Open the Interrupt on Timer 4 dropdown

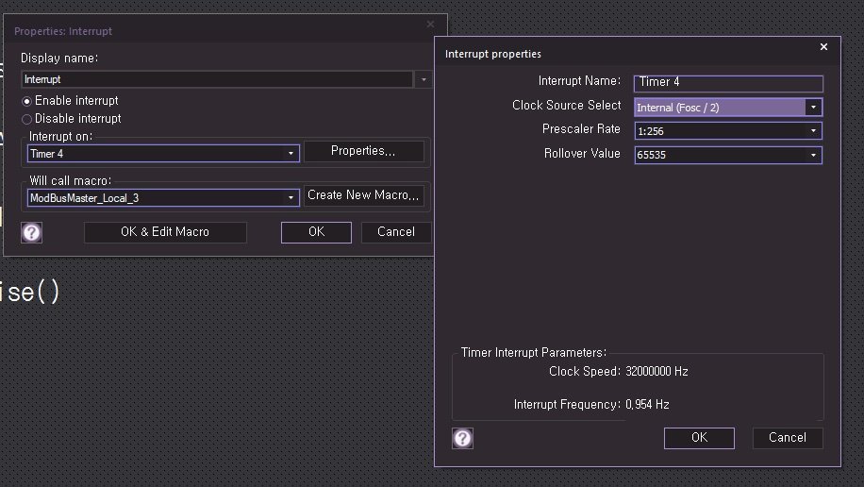point(291,153)
